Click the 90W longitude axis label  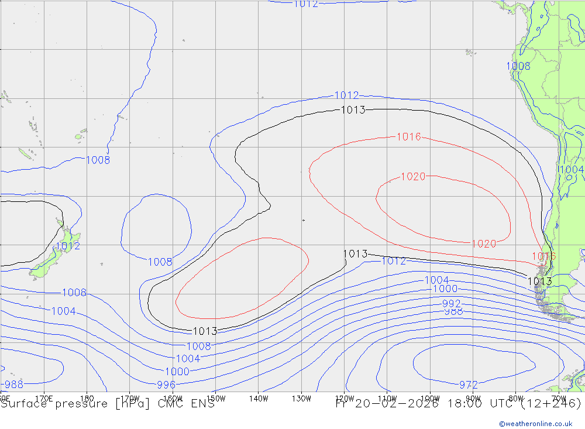(x=473, y=399)
